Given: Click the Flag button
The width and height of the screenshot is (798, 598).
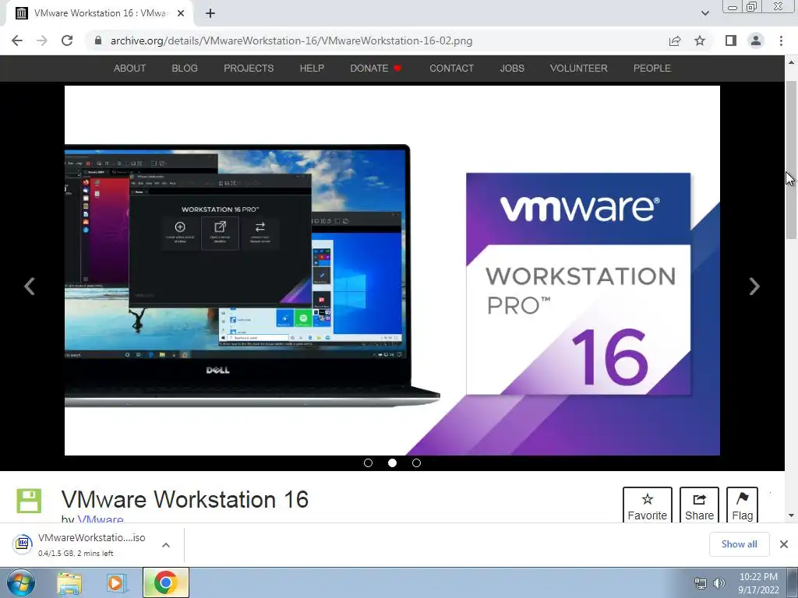Looking at the screenshot, I should tap(742, 506).
